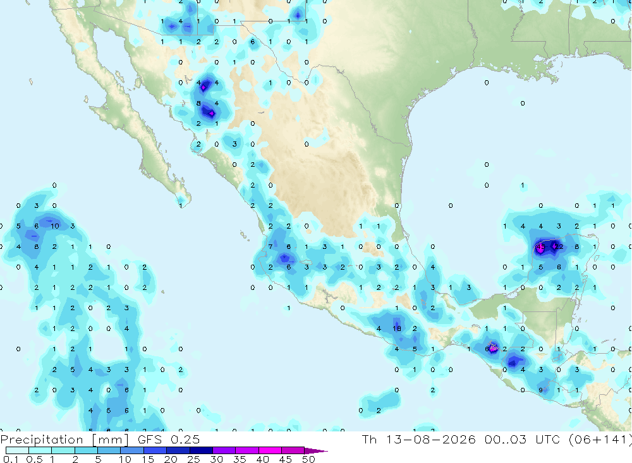The image size is (632, 463).
Task: Click the '0.5' legend scale label
Action: pyautogui.click(x=34, y=459)
